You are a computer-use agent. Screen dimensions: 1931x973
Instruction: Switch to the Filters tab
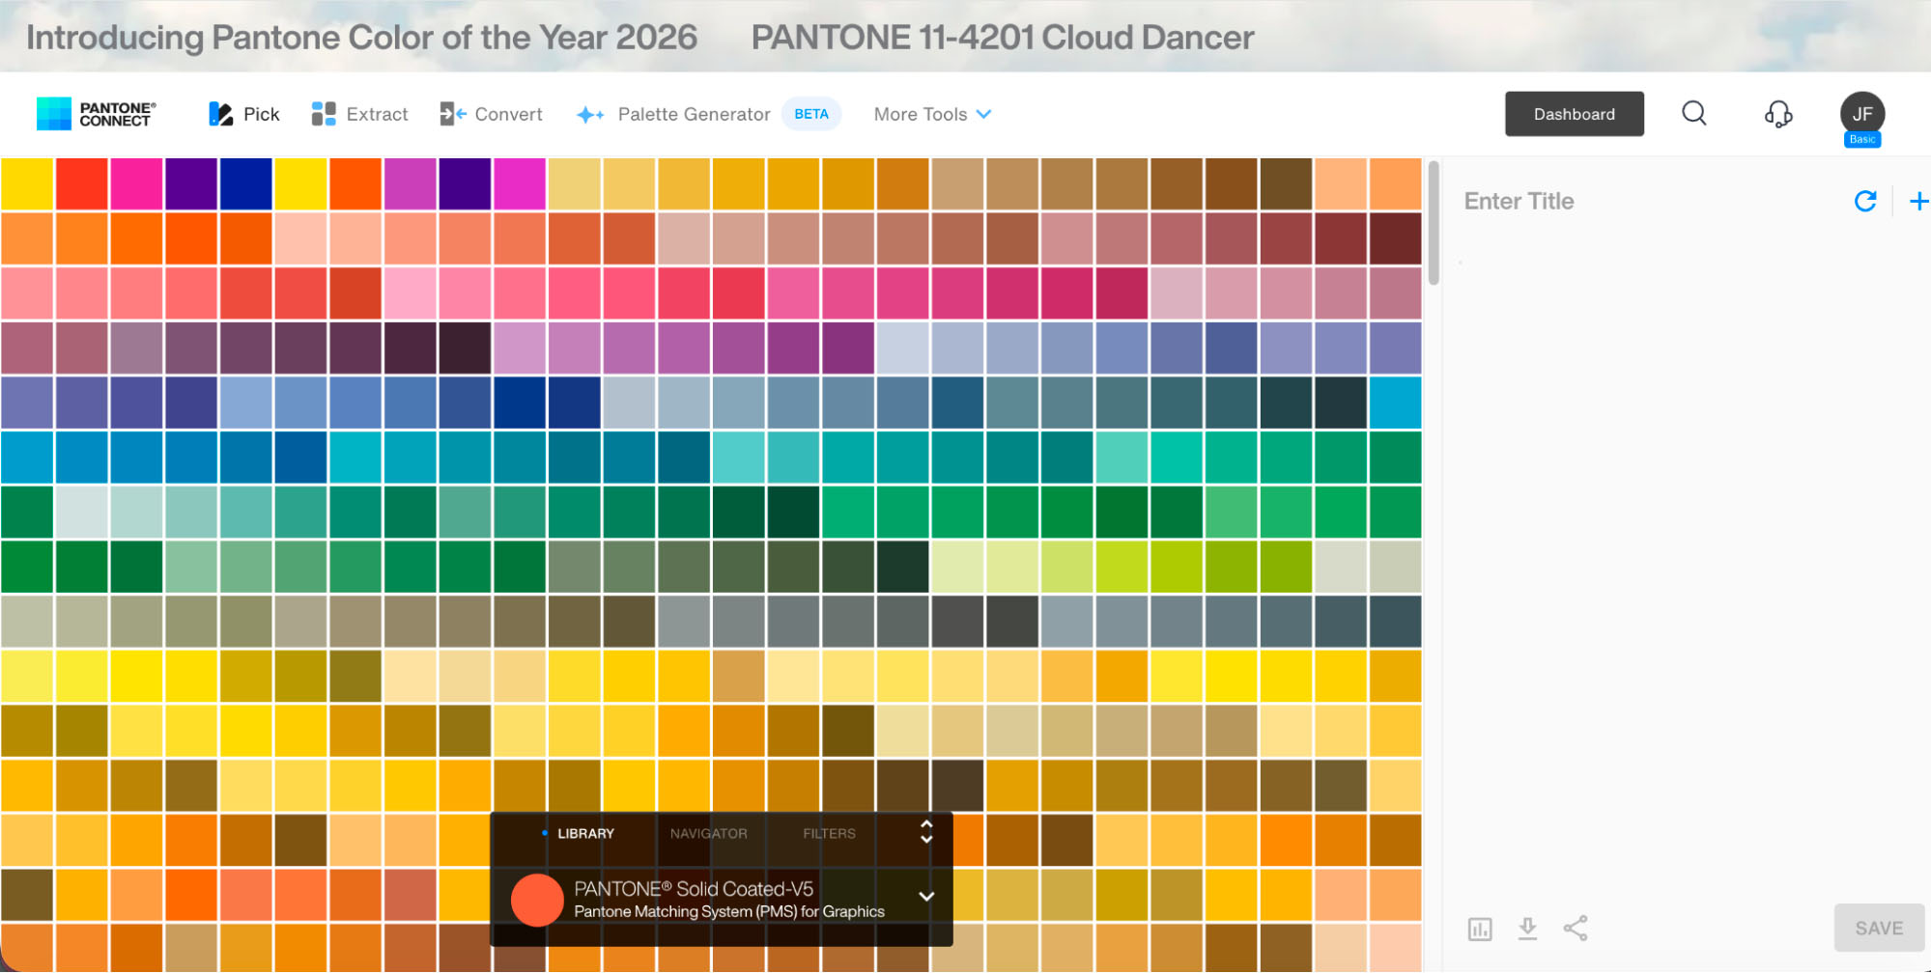click(x=829, y=834)
